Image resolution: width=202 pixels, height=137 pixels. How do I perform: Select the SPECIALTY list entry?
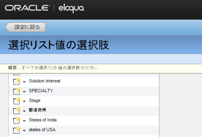[x=41, y=91]
